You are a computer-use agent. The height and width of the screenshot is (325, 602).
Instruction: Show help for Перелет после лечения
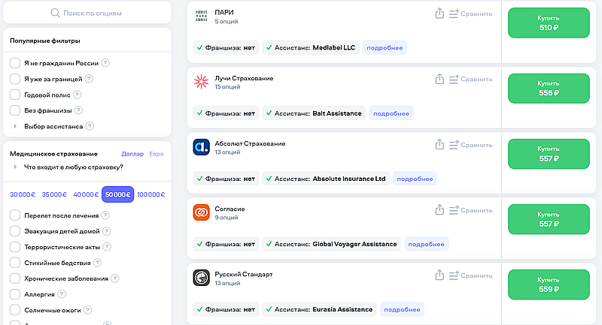tap(105, 215)
